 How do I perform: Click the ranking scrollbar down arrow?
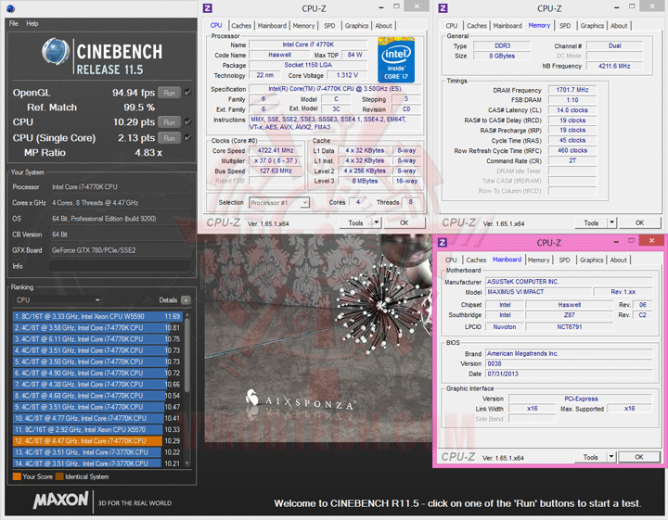187,463
